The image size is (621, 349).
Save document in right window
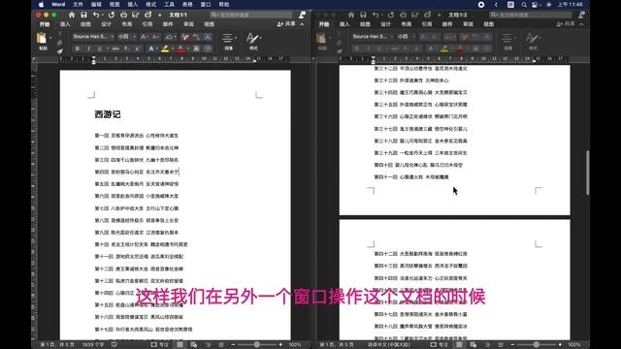tap(363, 15)
